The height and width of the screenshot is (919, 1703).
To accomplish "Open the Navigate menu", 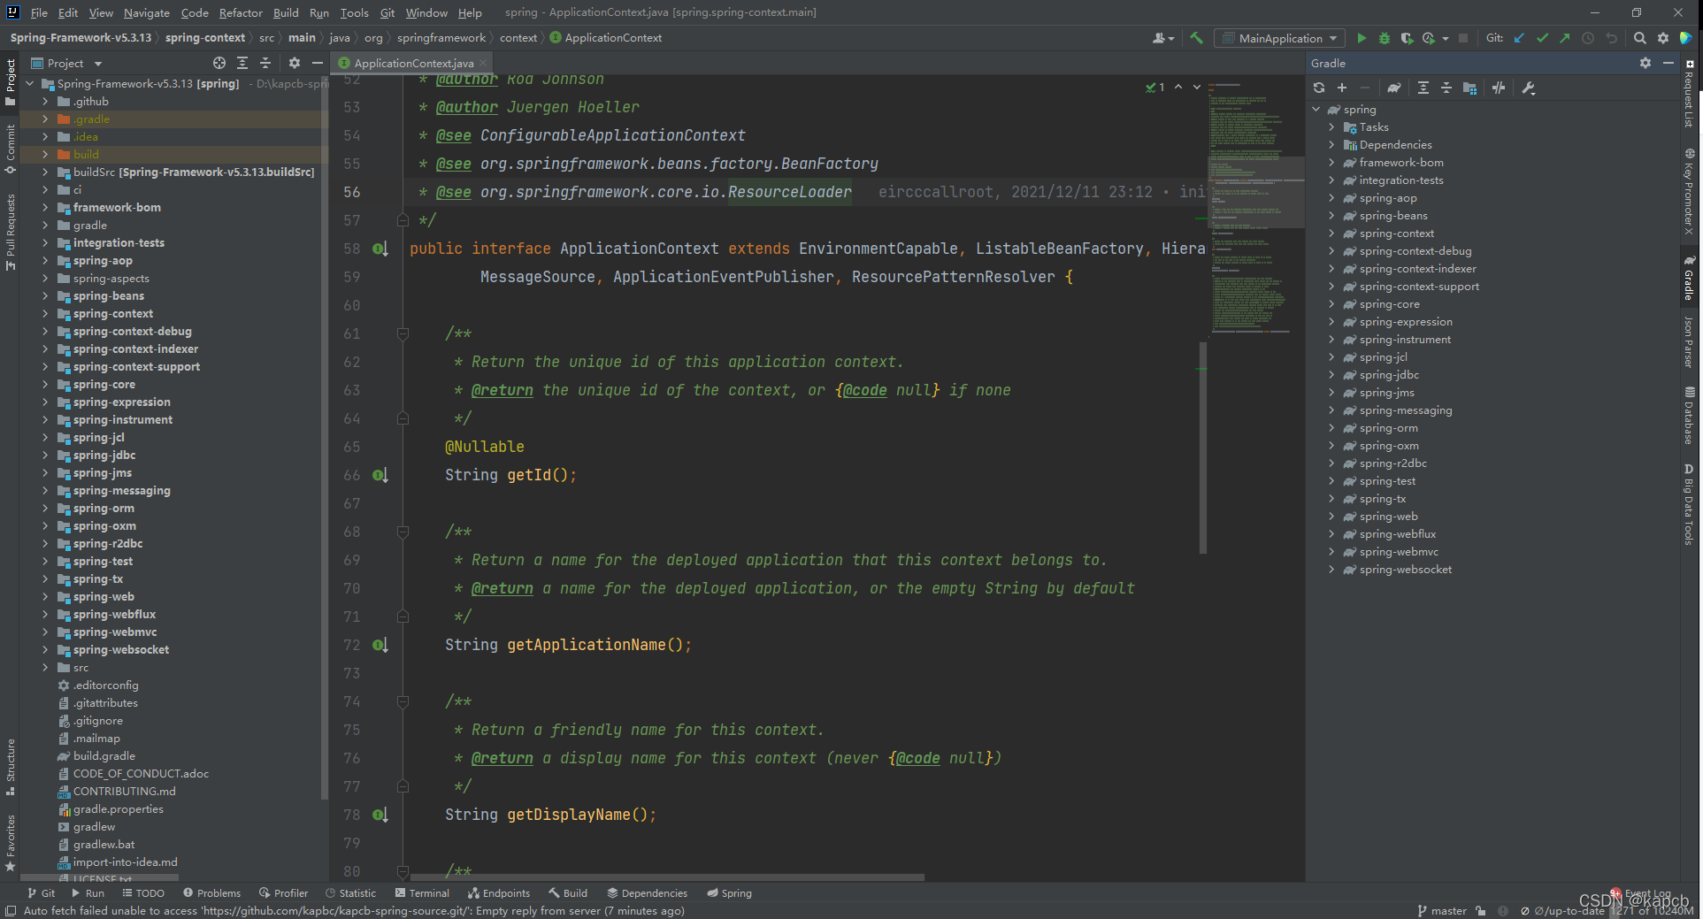I will pos(146,12).
